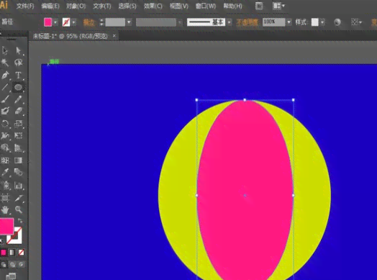Screen dimensions: 377x280
Task: Select the Blend tool
Action: pos(18,172)
